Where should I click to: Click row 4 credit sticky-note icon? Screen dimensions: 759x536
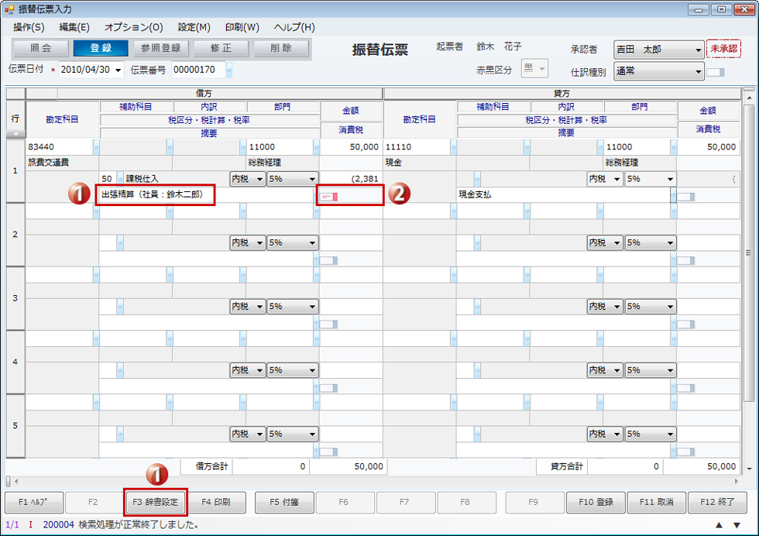tap(686, 388)
